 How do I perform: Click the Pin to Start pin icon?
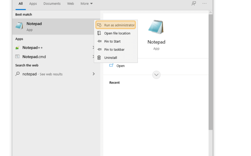[99, 41]
